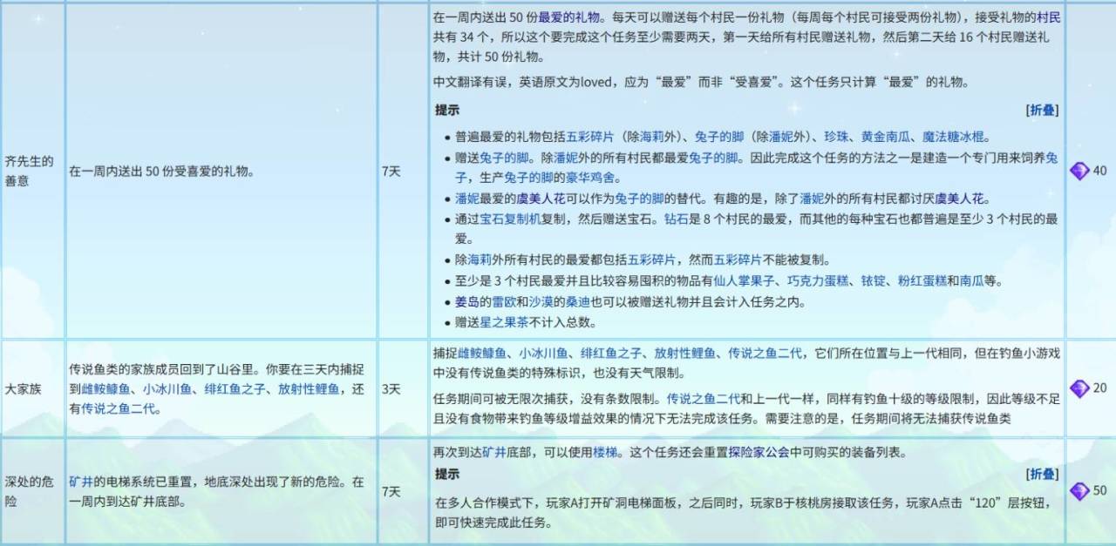
Task: Open the 珍珠 link
Action: [836, 137]
